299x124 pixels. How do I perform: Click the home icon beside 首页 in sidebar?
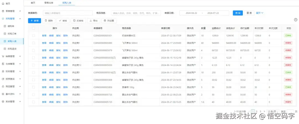click(3, 4)
